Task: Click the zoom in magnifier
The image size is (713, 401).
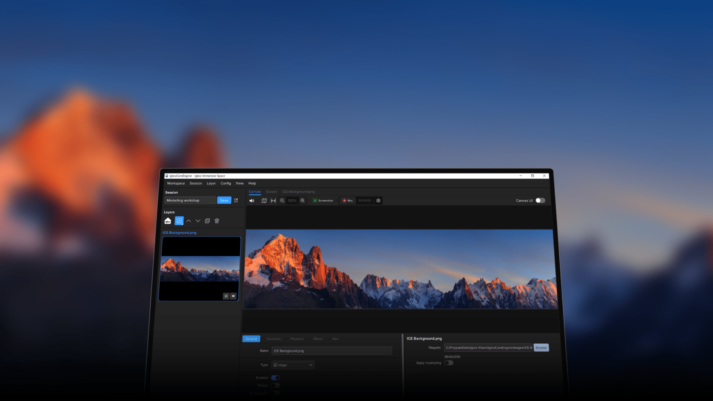Action: click(x=302, y=200)
